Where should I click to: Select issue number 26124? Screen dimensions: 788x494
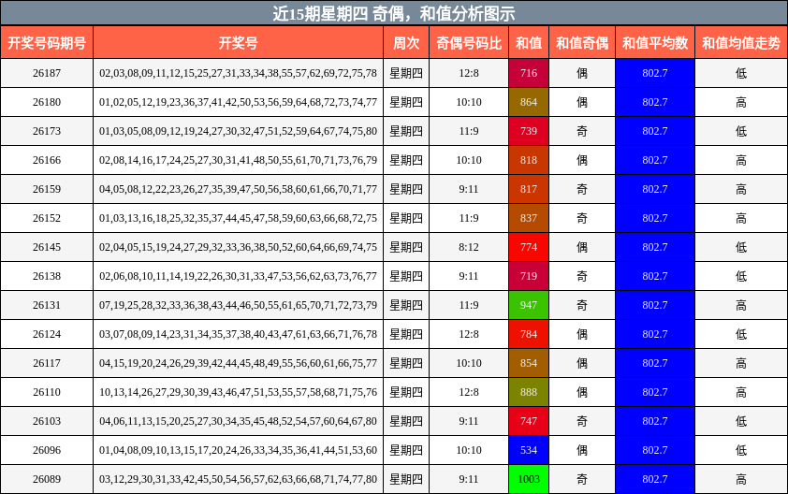click(47, 334)
